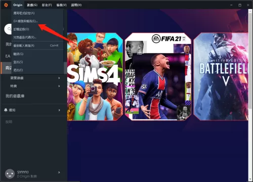Click the 0 Origin points text
Viewport: 253px width, 182px height.
tap(27, 176)
